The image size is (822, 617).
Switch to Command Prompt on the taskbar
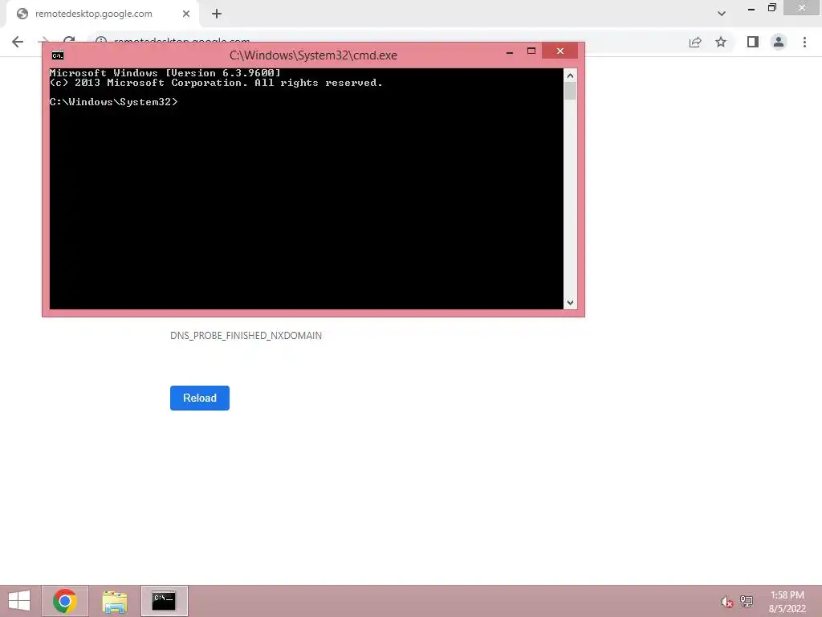(x=164, y=601)
